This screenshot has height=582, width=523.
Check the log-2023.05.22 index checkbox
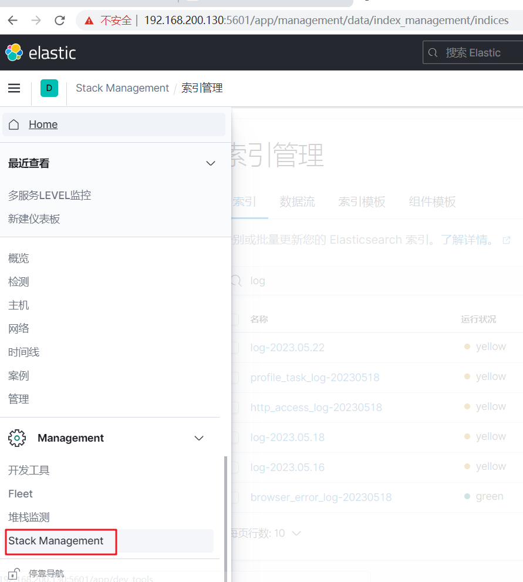coord(235,348)
